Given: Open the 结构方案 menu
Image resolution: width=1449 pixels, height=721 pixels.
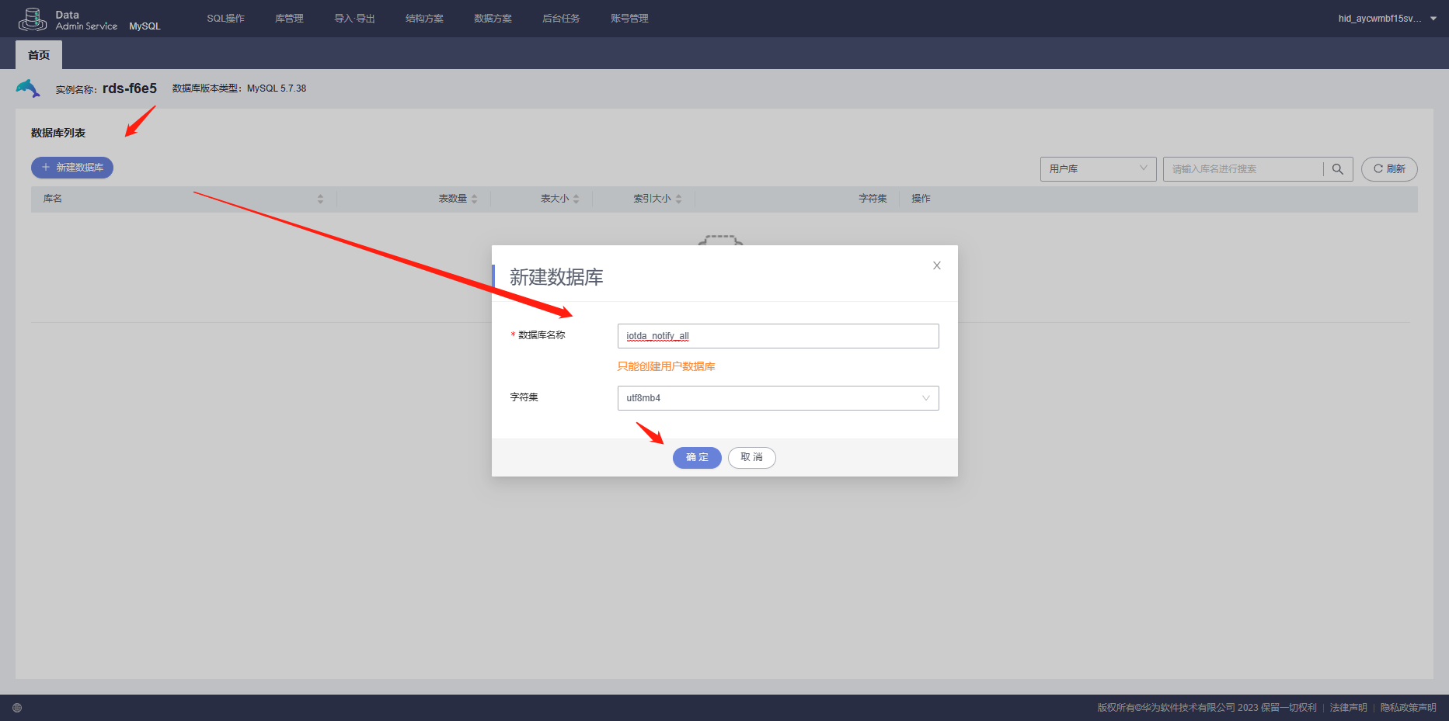Looking at the screenshot, I should 424,19.
